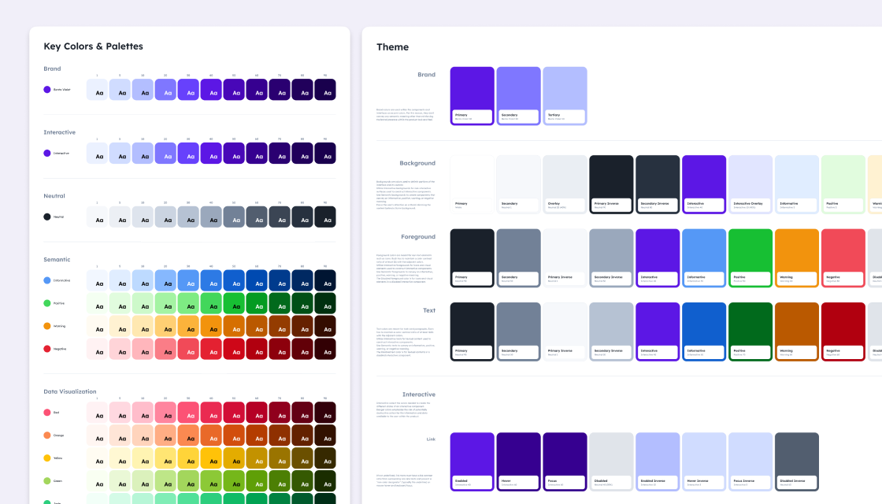Click the Key Colors & Palettes heading

pyautogui.click(x=94, y=46)
